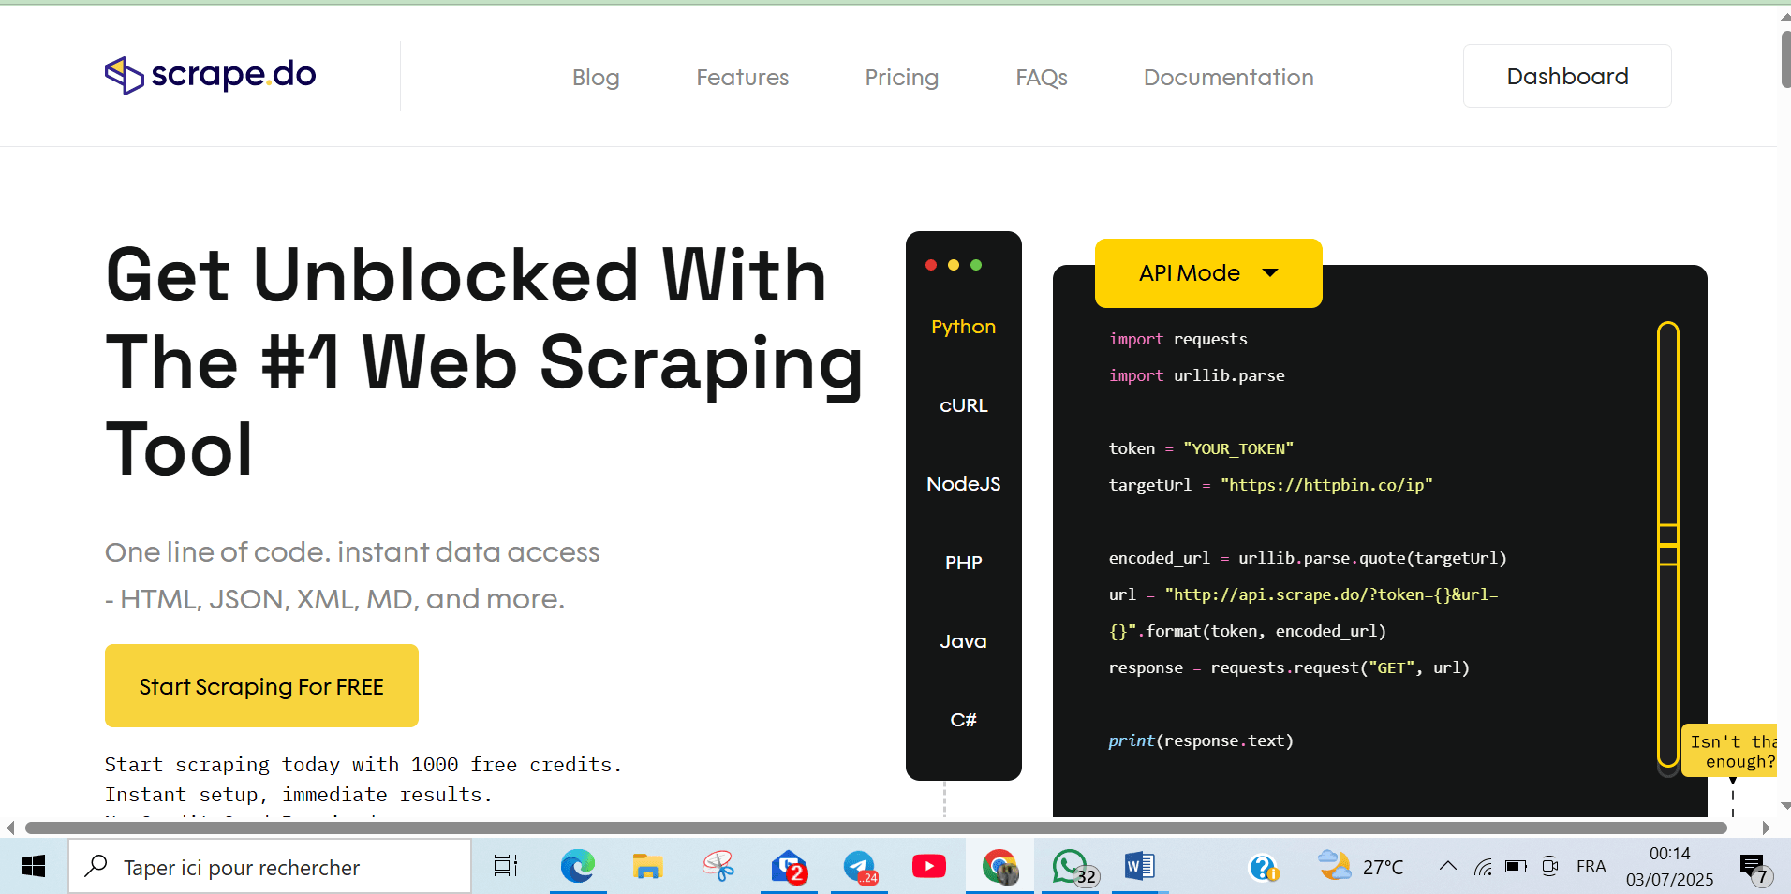The image size is (1791, 894).
Task: Open the weather widget showing 27°C
Action: point(1360,867)
